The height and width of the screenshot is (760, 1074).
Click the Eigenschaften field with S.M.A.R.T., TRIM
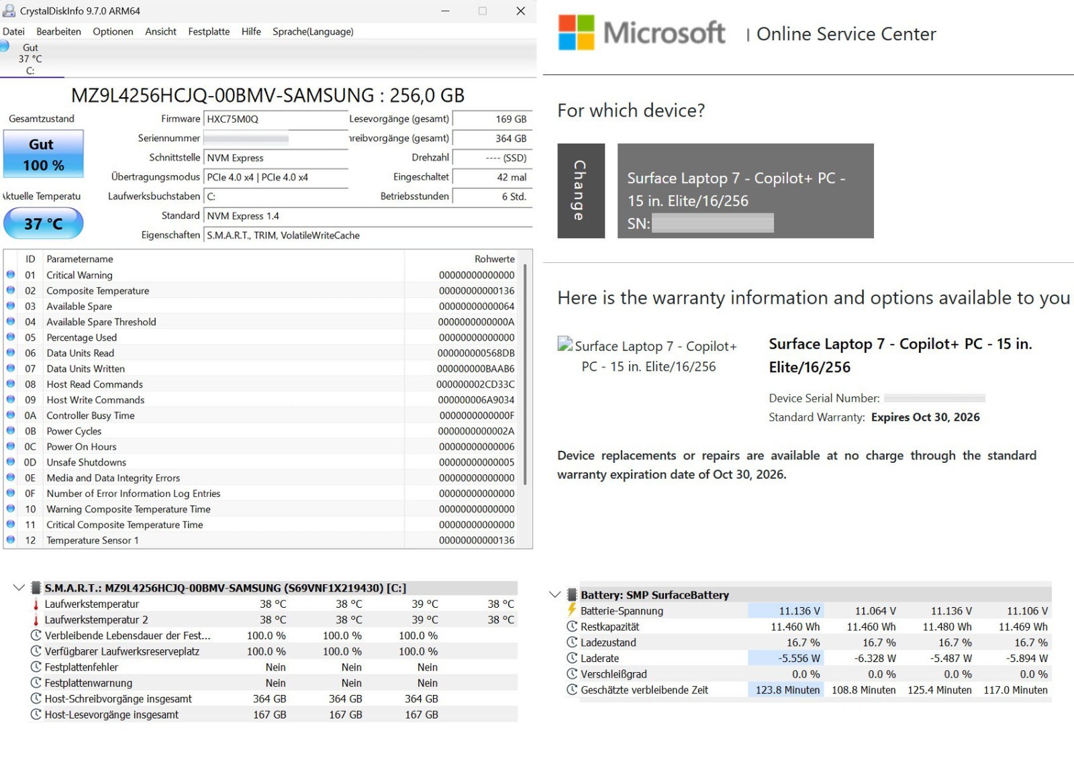click(368, 235)
